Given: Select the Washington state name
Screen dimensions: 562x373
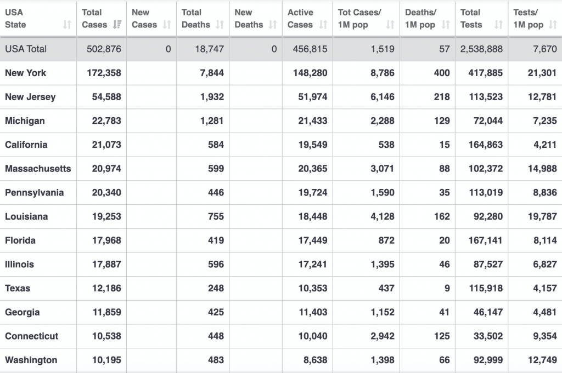Looking at the screenshot, I should coord(31,360).
